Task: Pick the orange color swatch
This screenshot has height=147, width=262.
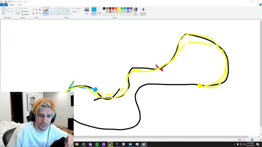Action: click(x=116, y=9)
